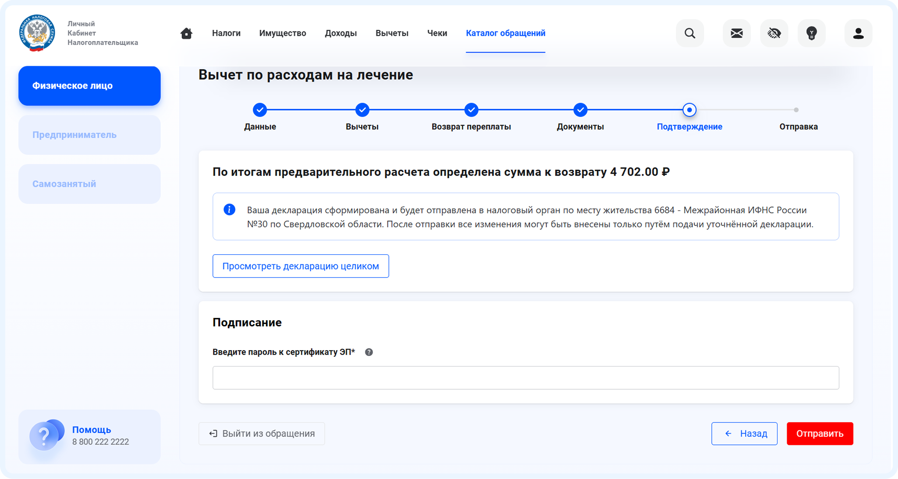Click Просмотреть декларацию целиком button
Screen dimensions: 898x479
coord(301,266)
